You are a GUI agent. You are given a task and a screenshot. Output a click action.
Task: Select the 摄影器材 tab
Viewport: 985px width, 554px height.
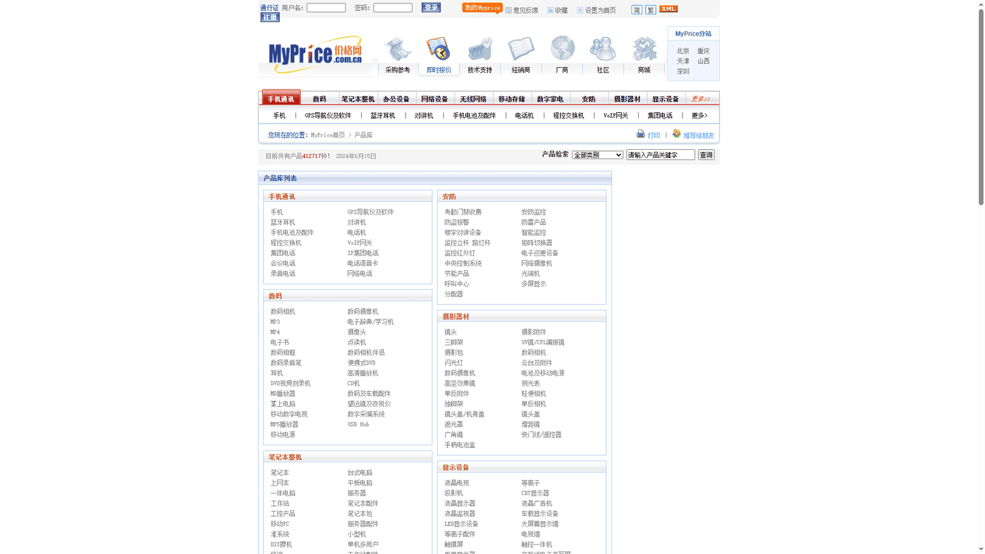click(x=627, y=98)
